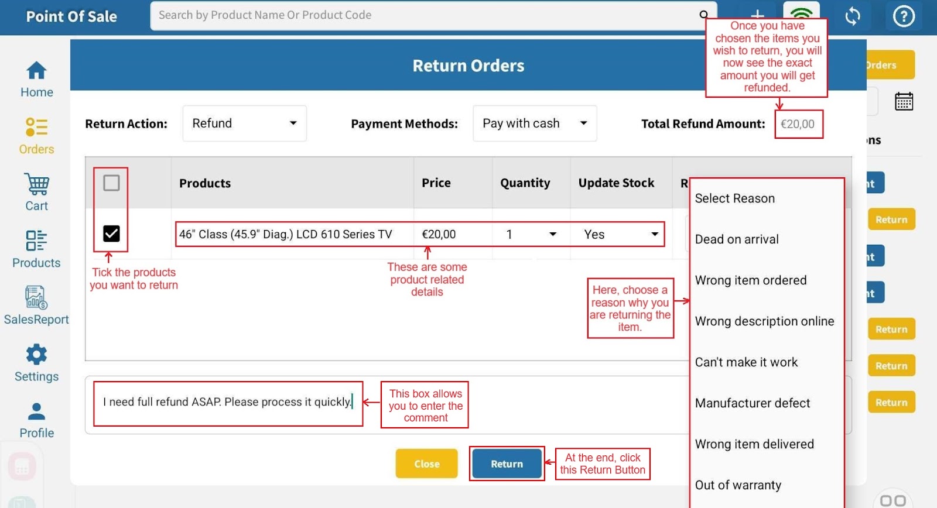Image resolution: width=937 pixels, height=508 pixels.
Task: Open the Cart icon
Action: [x=36, y=193]
